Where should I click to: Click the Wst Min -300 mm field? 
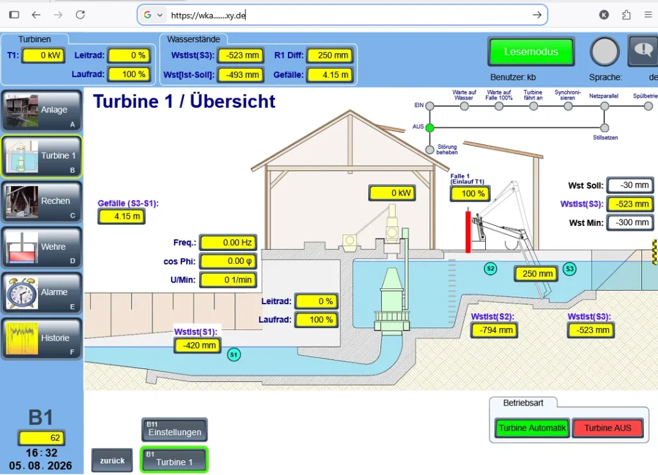(x=631, y=223)
